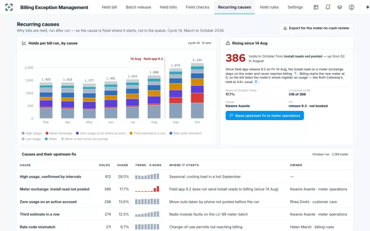This screenshot has height=231, width=370.
Task: Click owner Helen Marsh · billing rules
Action: 312,227
